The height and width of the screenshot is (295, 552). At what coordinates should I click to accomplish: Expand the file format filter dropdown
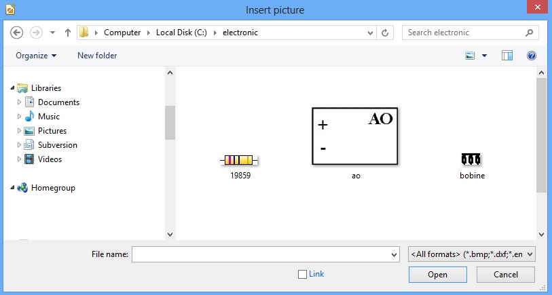(471, 254)
